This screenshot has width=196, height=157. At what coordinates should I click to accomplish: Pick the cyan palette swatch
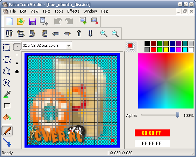click(x=185, y=50)
